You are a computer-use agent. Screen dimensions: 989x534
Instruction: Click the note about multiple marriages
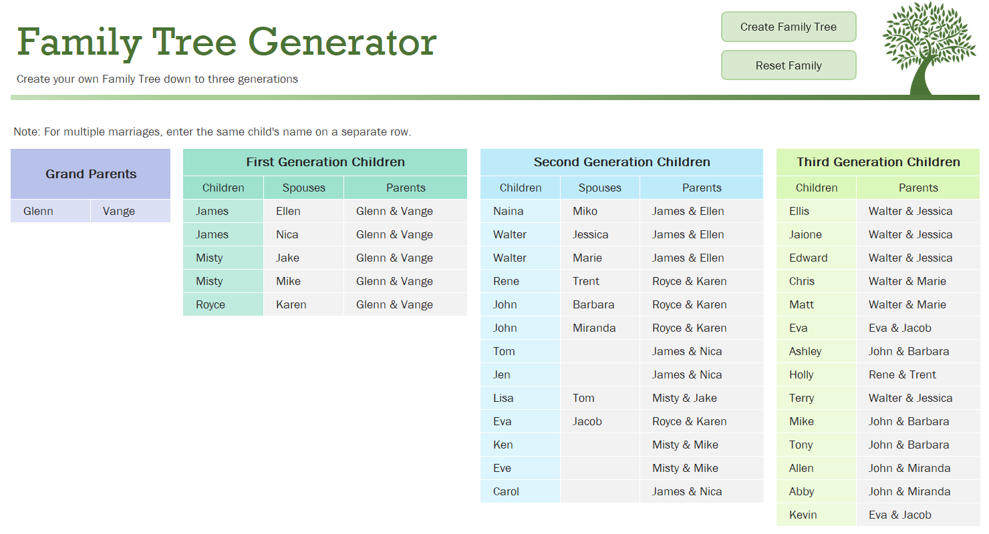coord(214,131)
